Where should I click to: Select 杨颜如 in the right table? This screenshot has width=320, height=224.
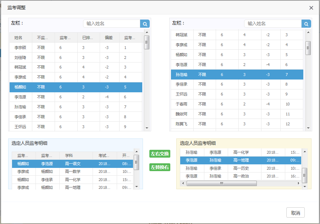(237, 55)
